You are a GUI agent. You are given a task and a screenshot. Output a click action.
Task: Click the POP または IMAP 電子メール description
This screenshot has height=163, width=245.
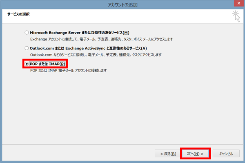(x=69, y=71)
